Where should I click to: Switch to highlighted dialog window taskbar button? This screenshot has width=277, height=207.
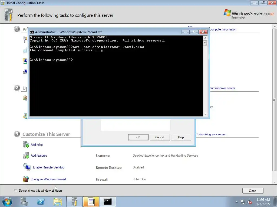click(x=91, y=202)
